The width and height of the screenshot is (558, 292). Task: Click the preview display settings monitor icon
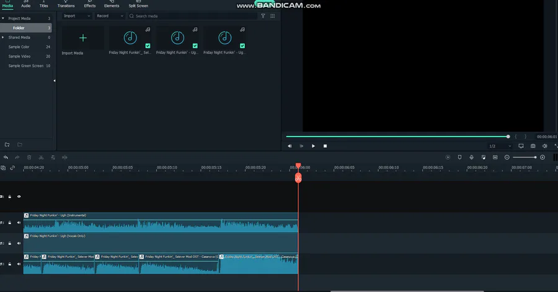521,146
